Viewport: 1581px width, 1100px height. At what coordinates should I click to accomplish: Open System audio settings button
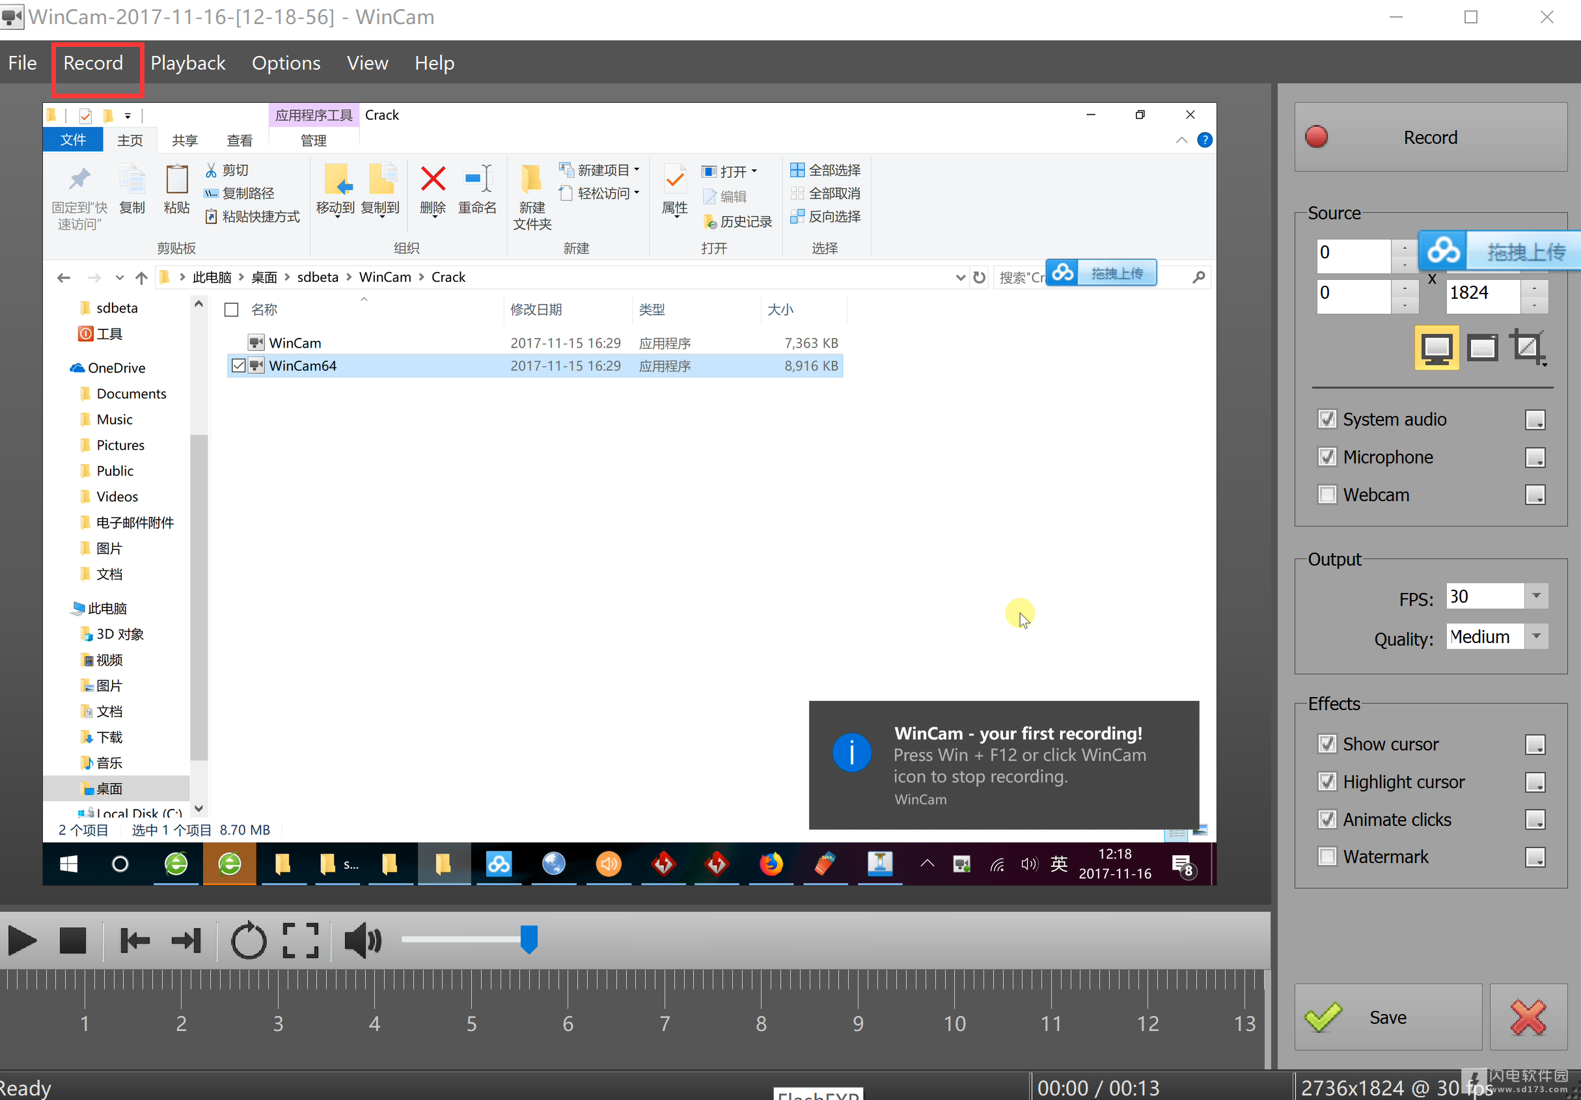pos(1535,419)
